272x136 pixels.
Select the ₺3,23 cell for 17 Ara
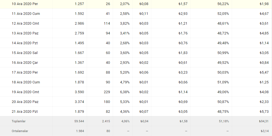(183, 72)
